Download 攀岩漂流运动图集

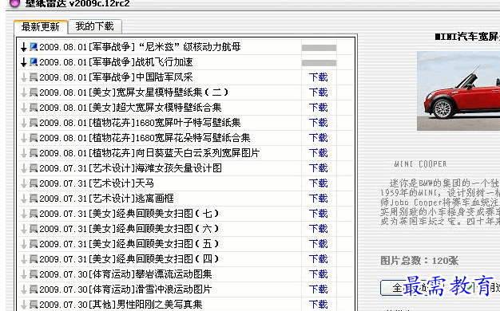pos(318,274)
